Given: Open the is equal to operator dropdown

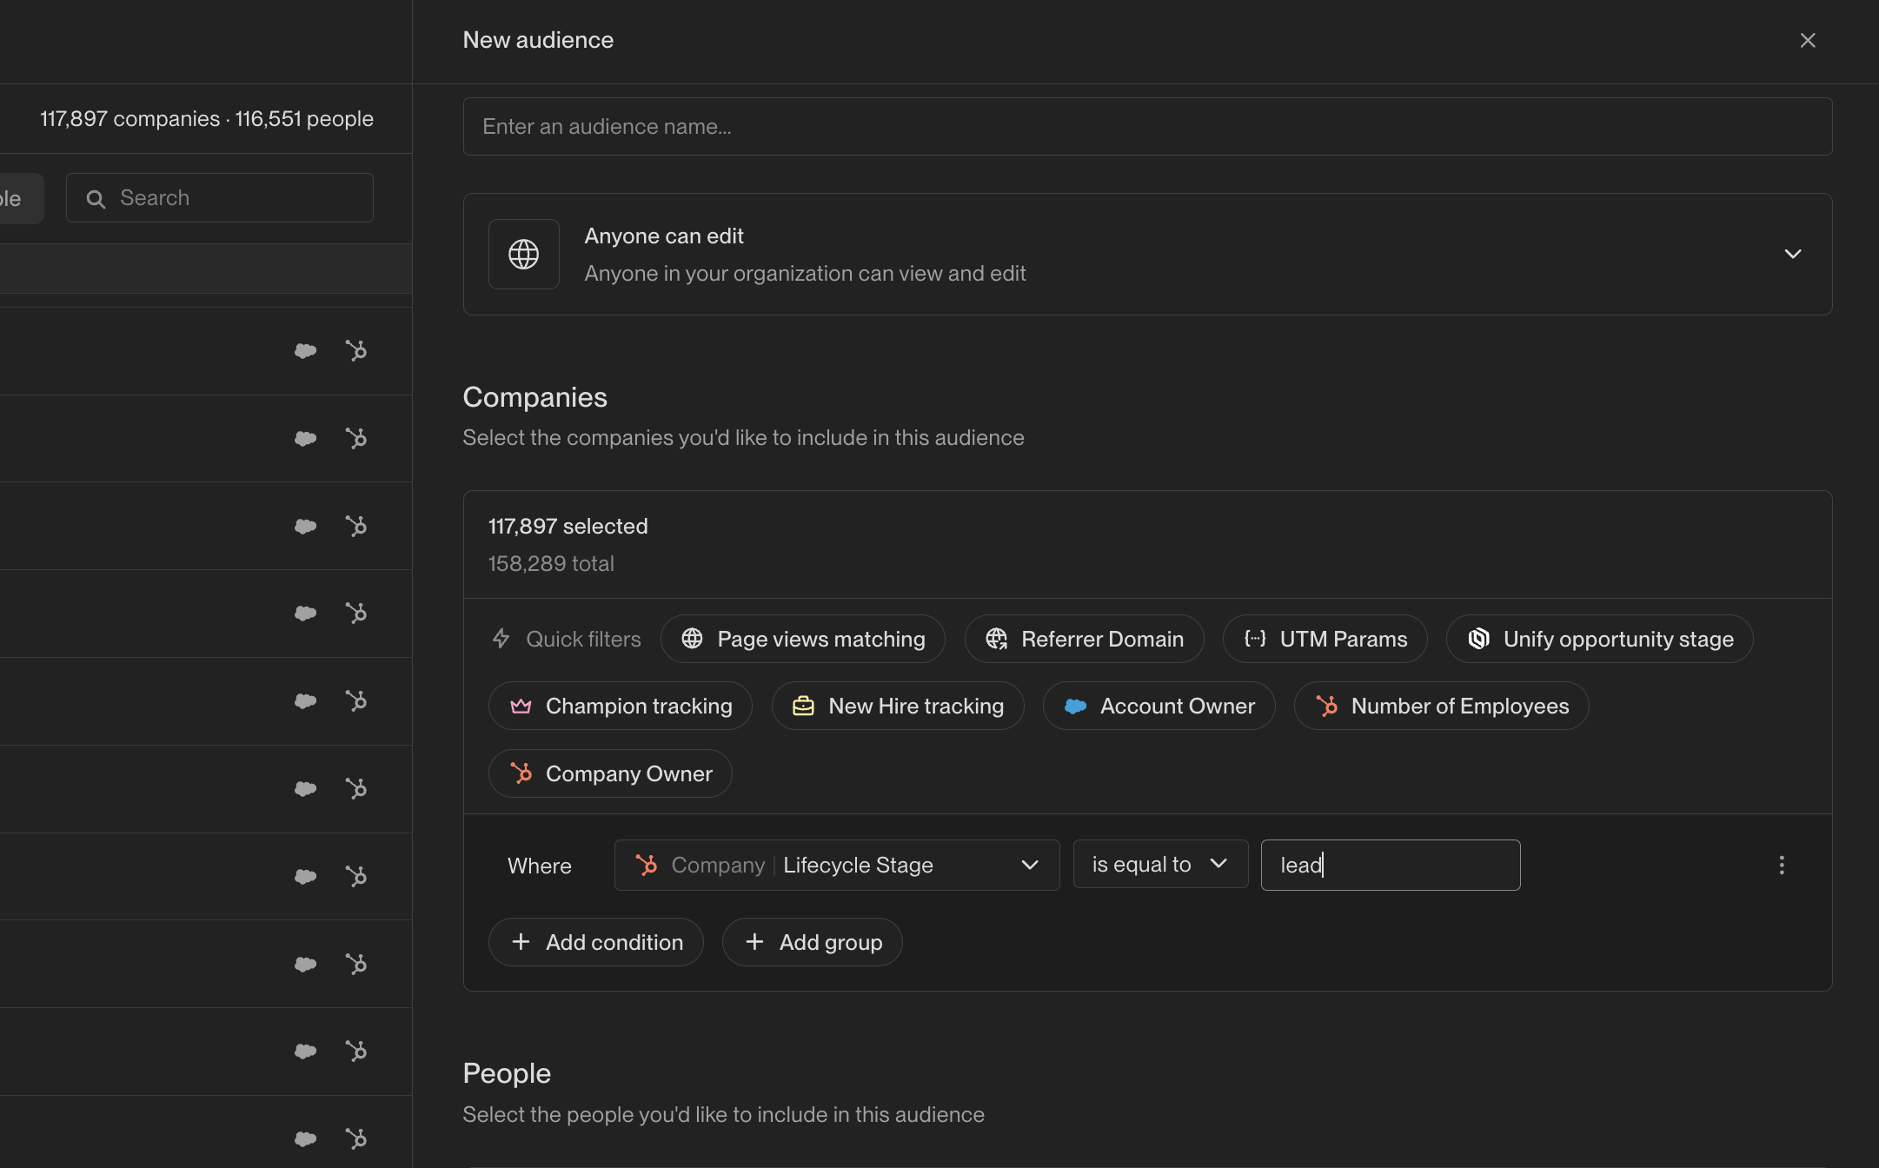Looking at the screenshot, I should pyautogui.click(x=1160, y=864).
